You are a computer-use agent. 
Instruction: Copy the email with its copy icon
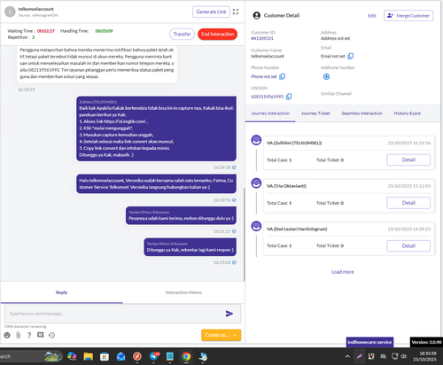pos(351,56)
